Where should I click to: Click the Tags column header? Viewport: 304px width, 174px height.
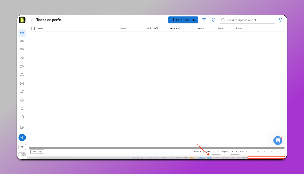coord(220,28)
